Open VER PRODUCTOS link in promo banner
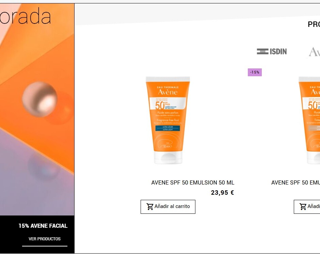320x256 pixels. point(45,239)
